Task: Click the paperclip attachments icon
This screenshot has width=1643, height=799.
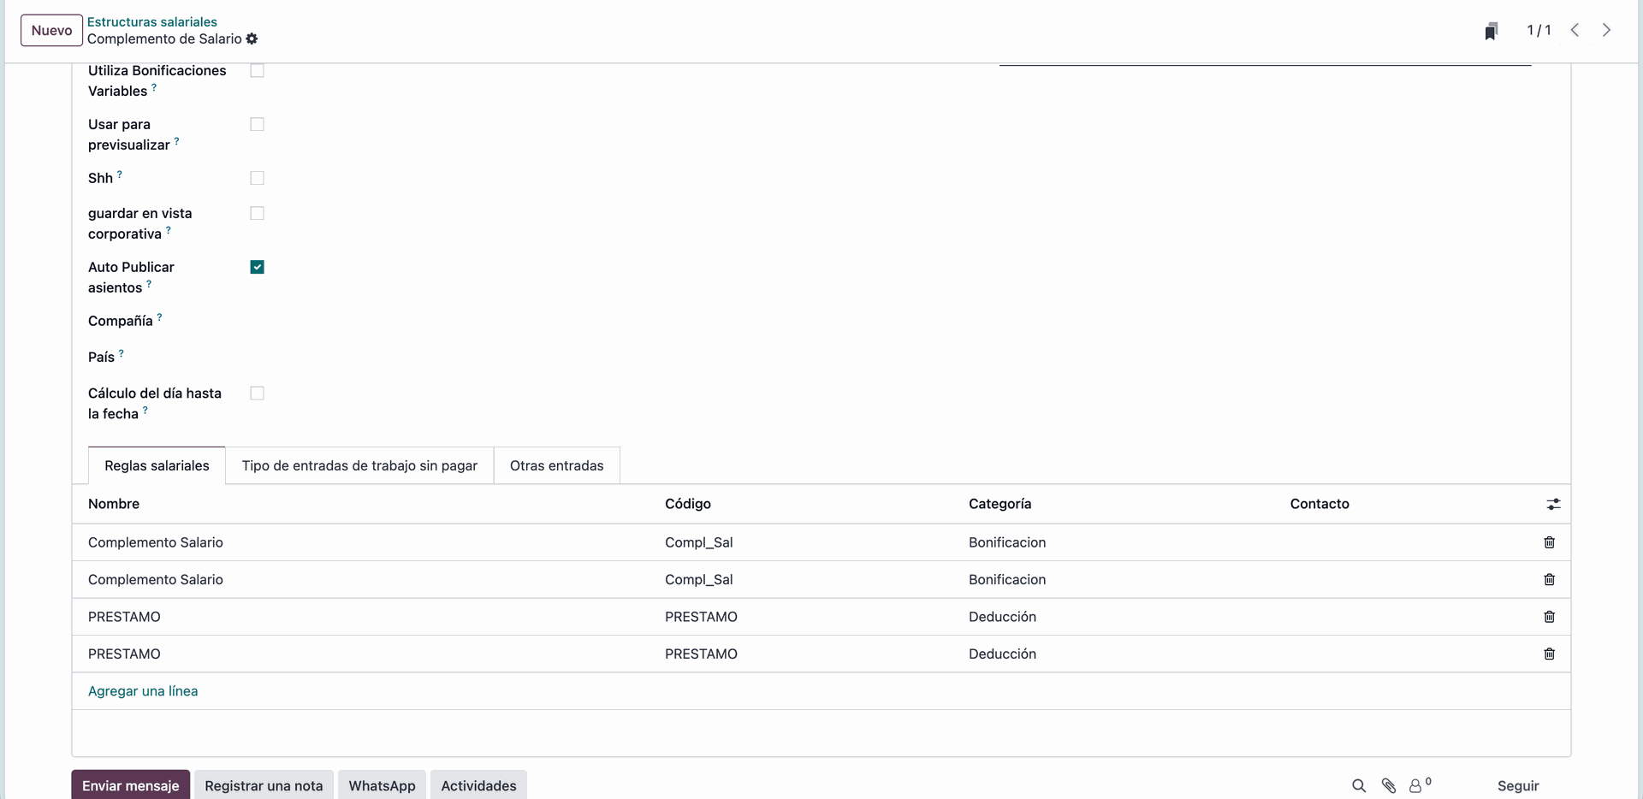Action: [x=1389, y=785]
